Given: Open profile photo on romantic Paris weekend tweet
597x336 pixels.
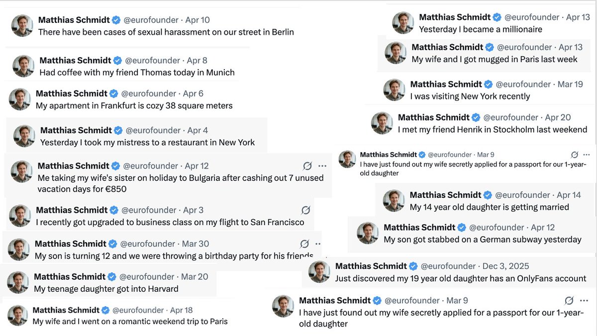Looking at the screenshot, I should pos(17,316).
